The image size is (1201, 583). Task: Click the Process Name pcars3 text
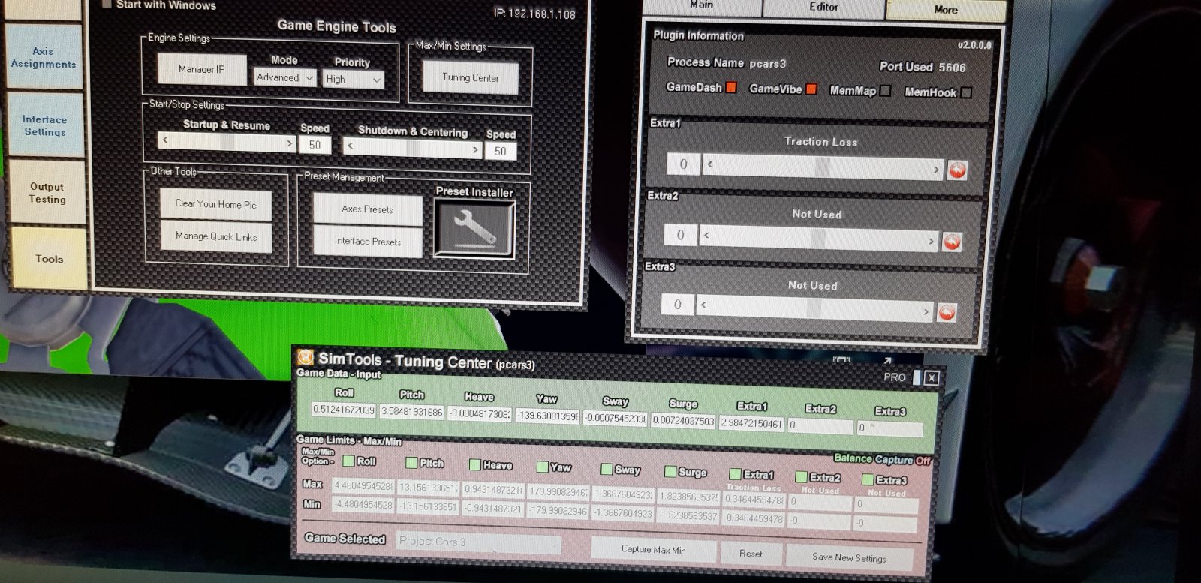pos(726,63)
